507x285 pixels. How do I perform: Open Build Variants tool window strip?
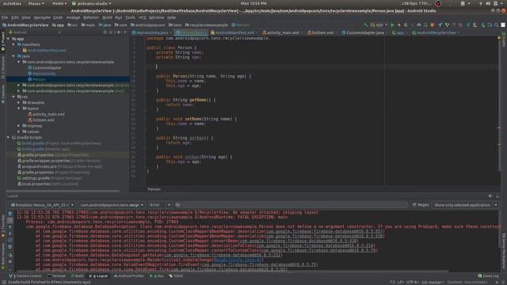3,255
